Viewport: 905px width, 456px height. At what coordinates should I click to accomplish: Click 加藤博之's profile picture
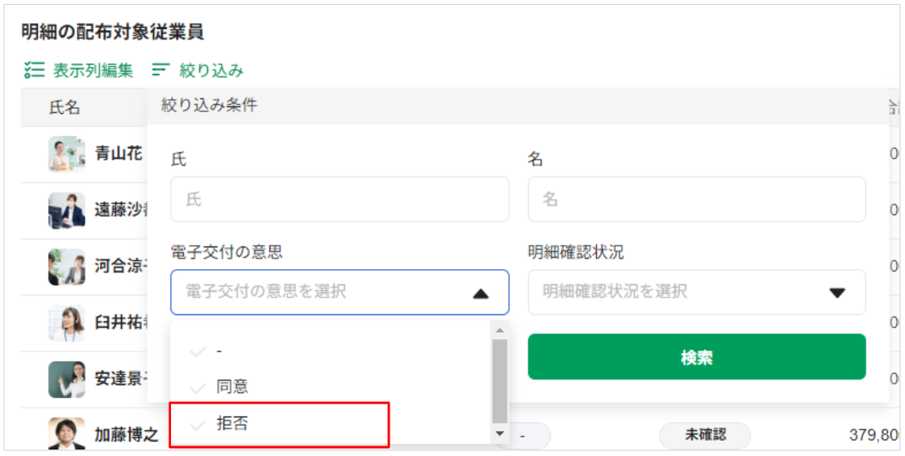point(67,433)
